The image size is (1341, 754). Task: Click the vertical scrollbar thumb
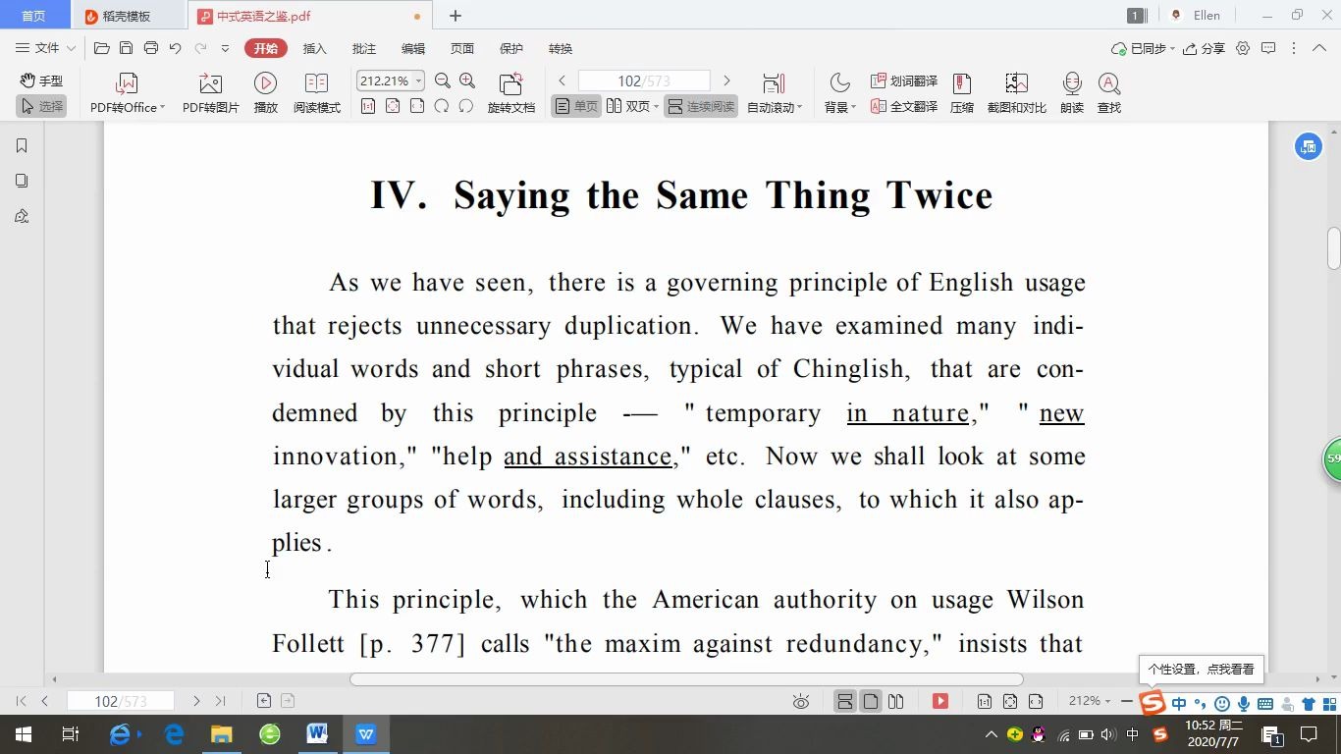click(x=1334, y=248)
